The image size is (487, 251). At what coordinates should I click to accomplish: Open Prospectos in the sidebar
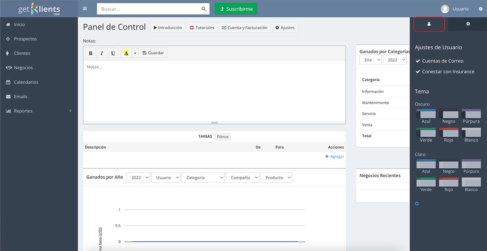25,39
